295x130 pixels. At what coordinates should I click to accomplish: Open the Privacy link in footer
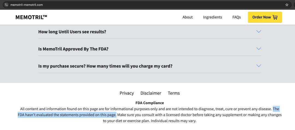point(127,93)
